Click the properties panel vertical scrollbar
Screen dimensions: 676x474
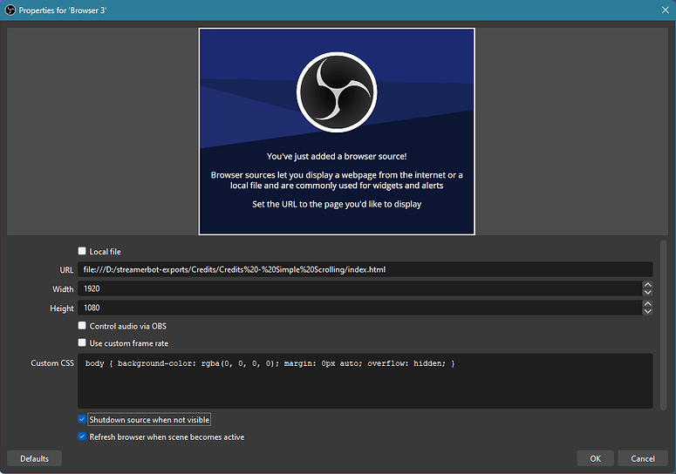tap(663, 325)
